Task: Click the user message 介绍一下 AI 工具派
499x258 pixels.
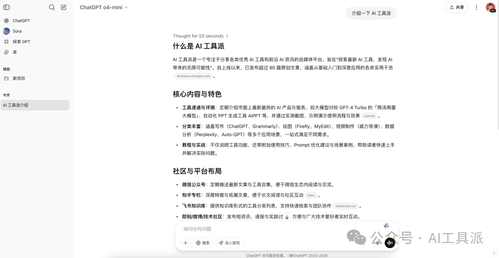Action: tap(371, 13)
